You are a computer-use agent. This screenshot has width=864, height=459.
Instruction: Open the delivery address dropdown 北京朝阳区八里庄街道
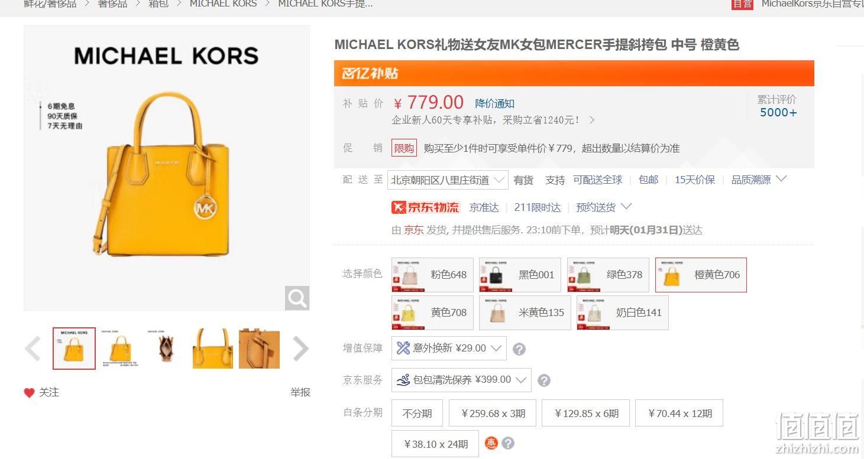pyautogui.click(x=448, y=180)
